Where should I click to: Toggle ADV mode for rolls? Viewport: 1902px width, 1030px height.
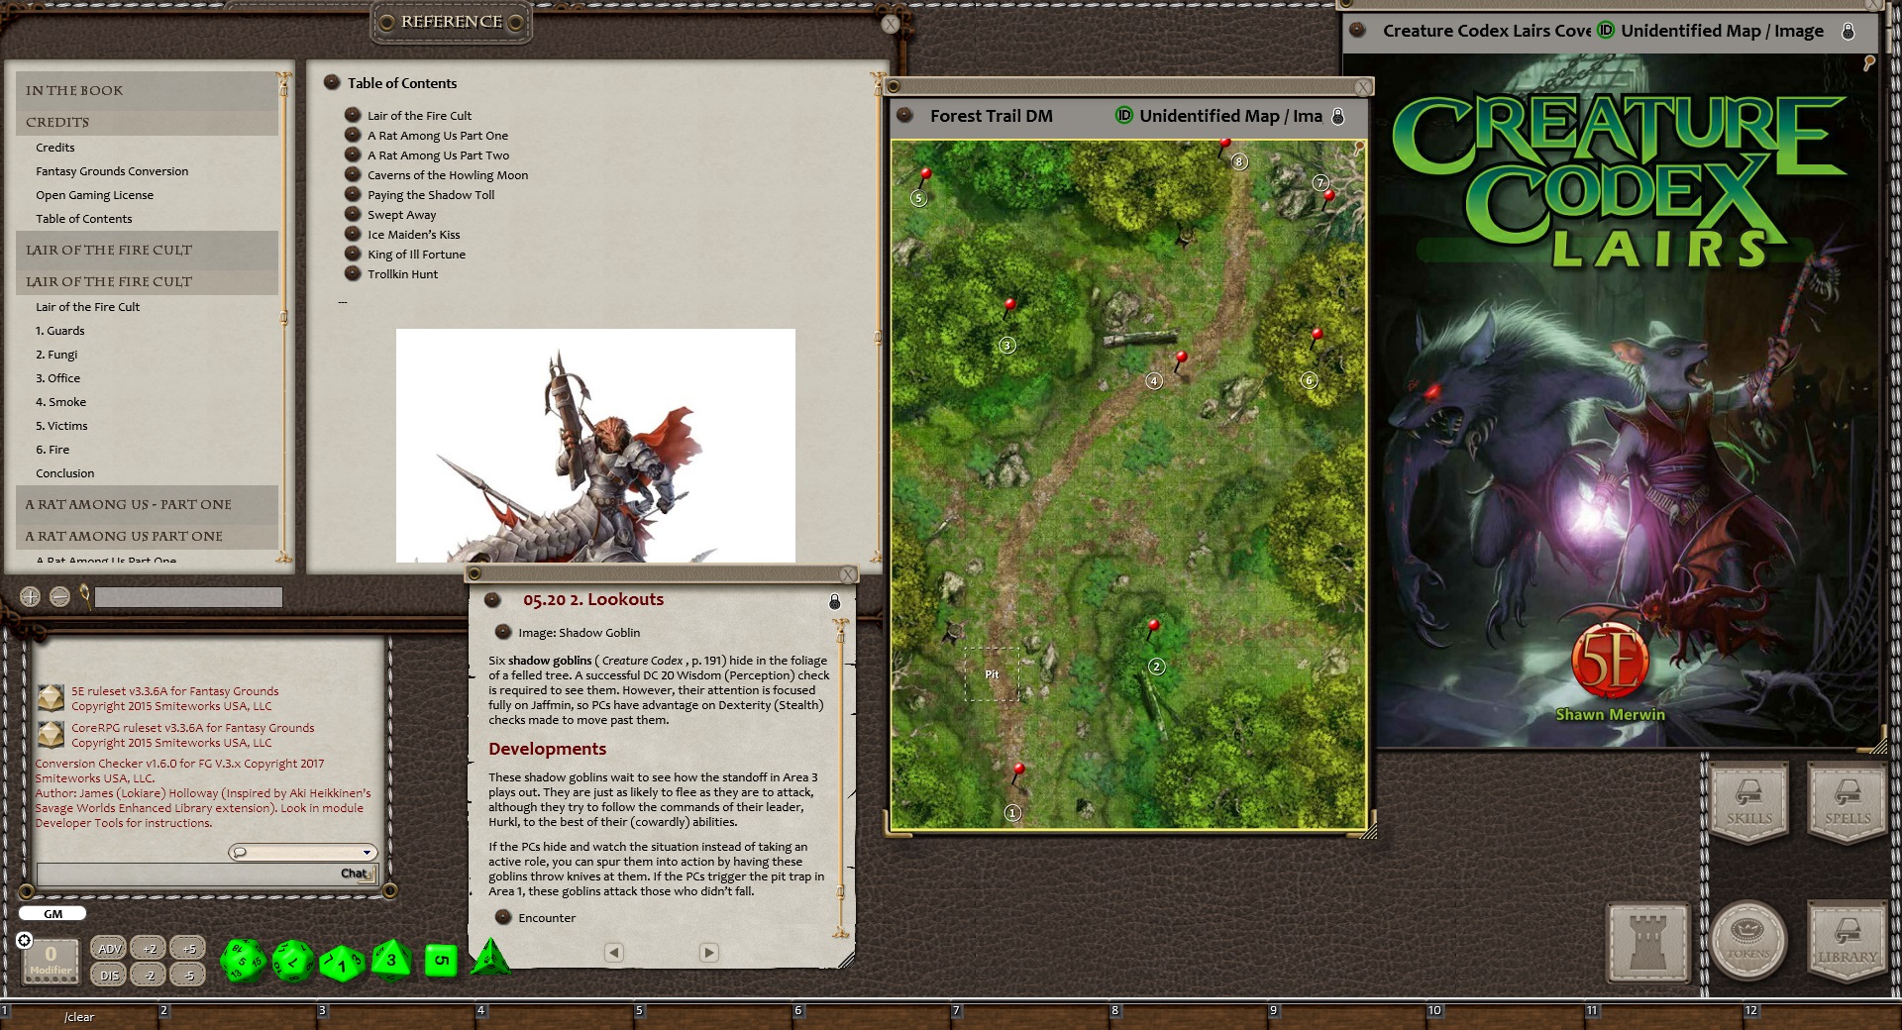click(109, 948)
